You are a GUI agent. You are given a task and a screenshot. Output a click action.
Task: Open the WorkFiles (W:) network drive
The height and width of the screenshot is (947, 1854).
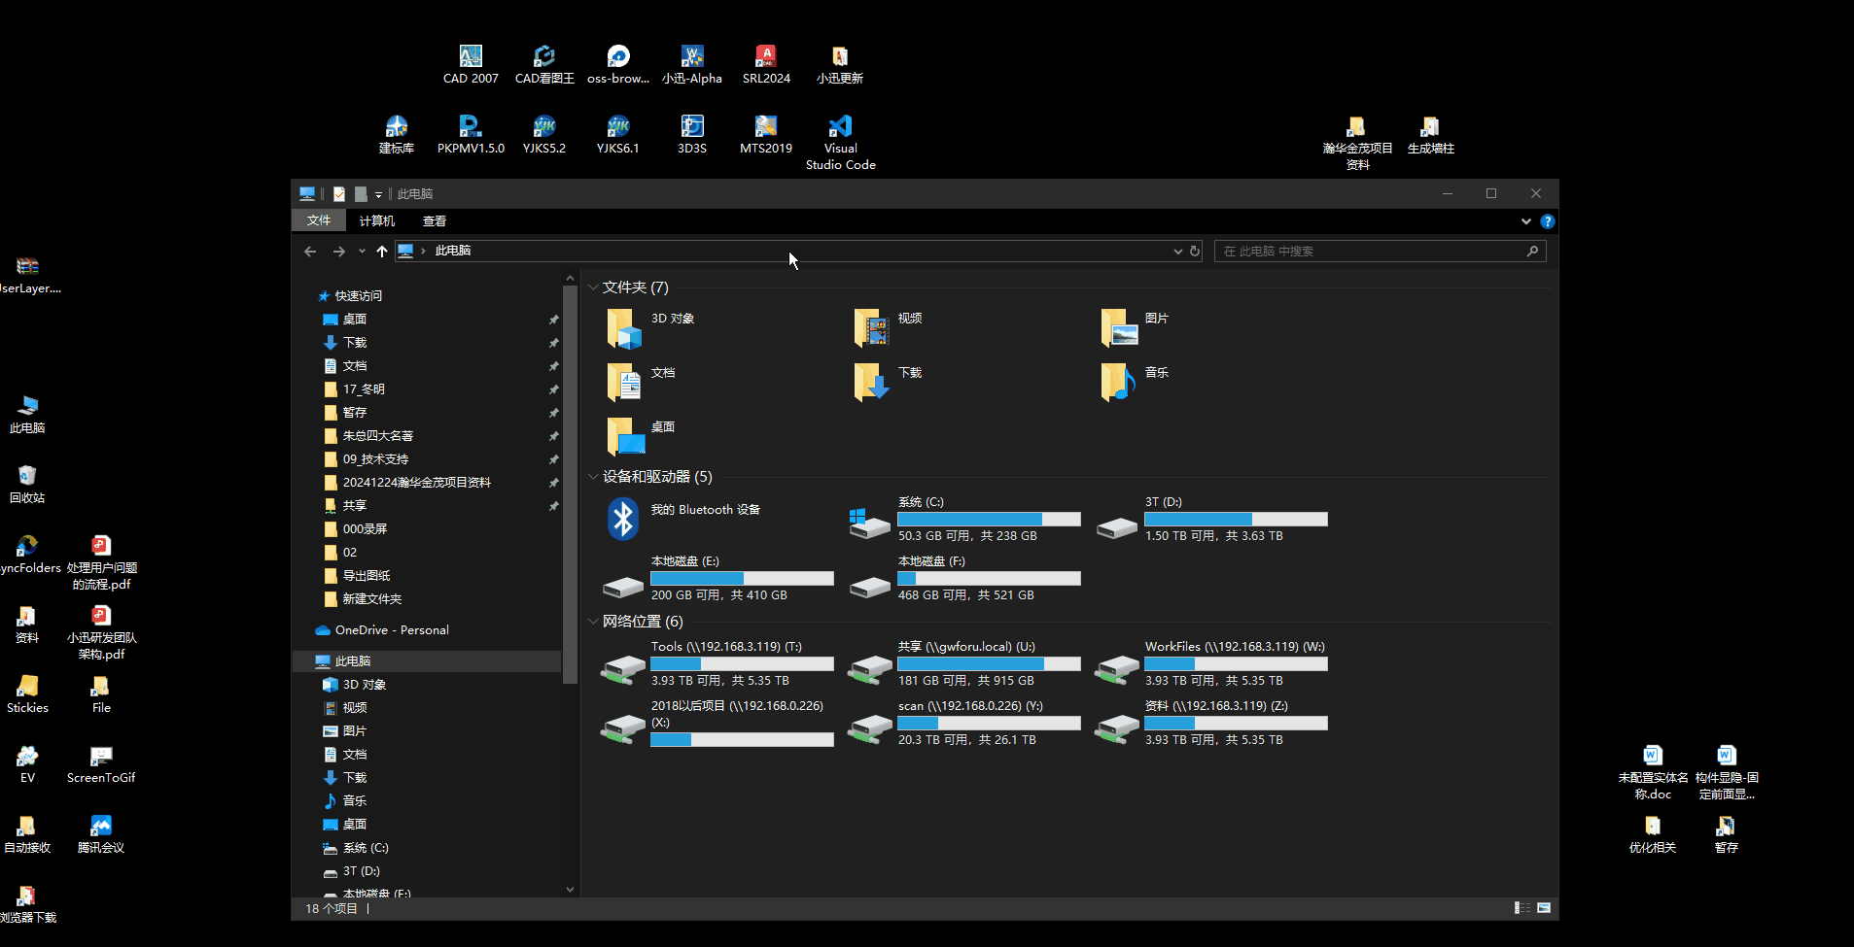tap(1116, 666)
